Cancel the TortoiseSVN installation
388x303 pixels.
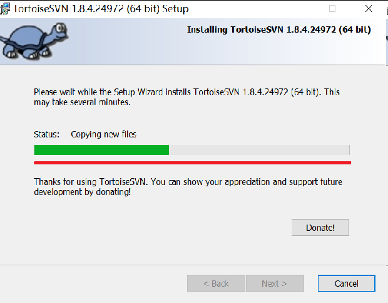[x=347, y=284]
